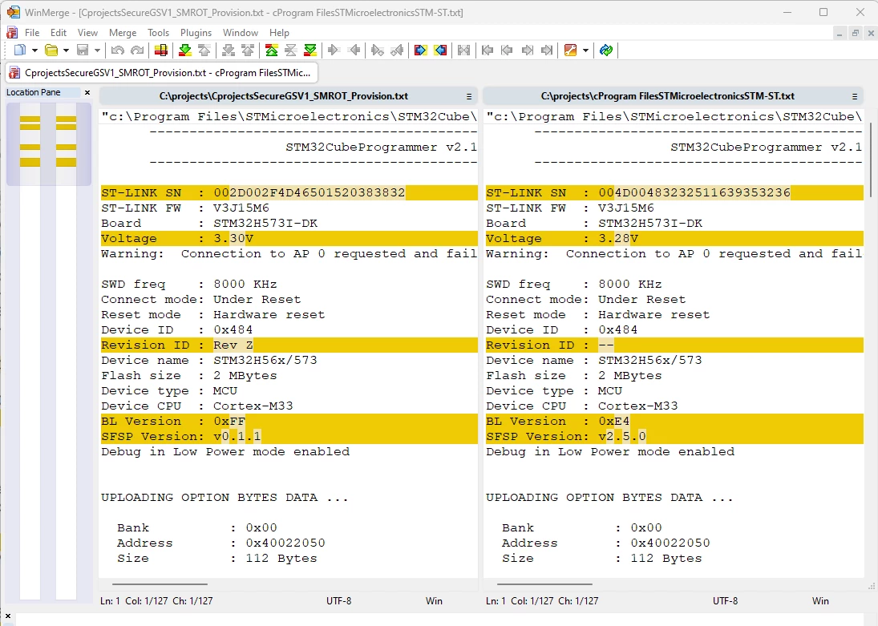Click the New document icon

click(19, 50)
